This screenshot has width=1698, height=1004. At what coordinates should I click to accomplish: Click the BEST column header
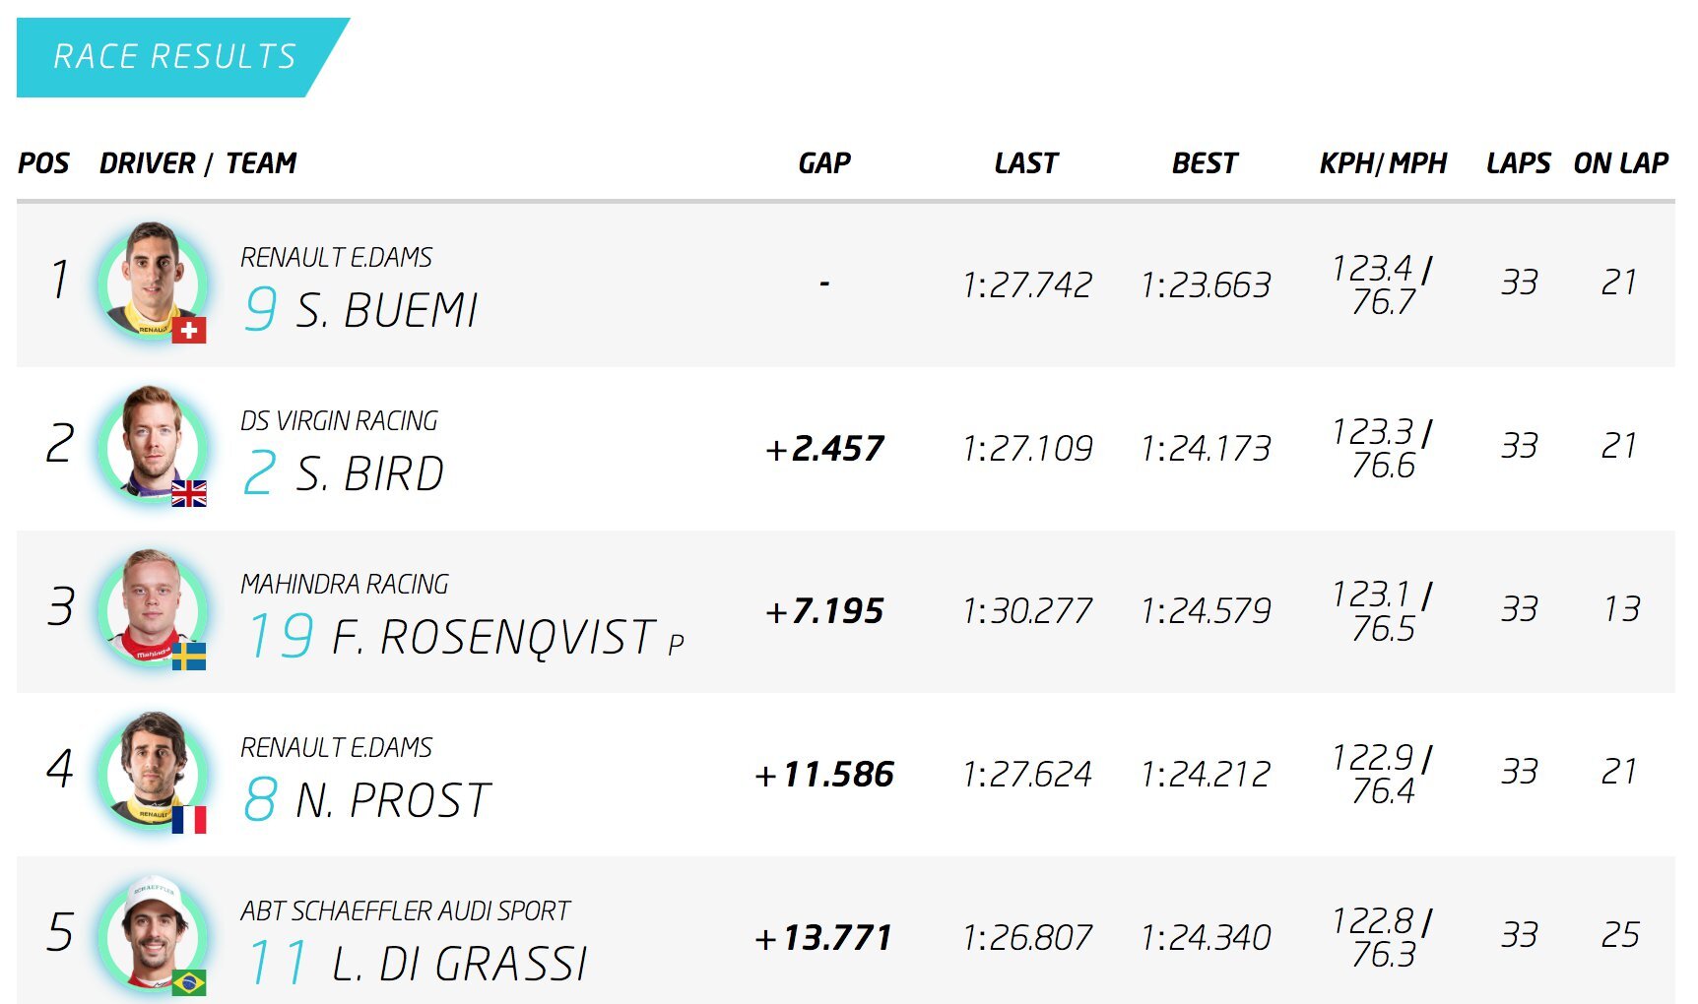pos(1205,163)
